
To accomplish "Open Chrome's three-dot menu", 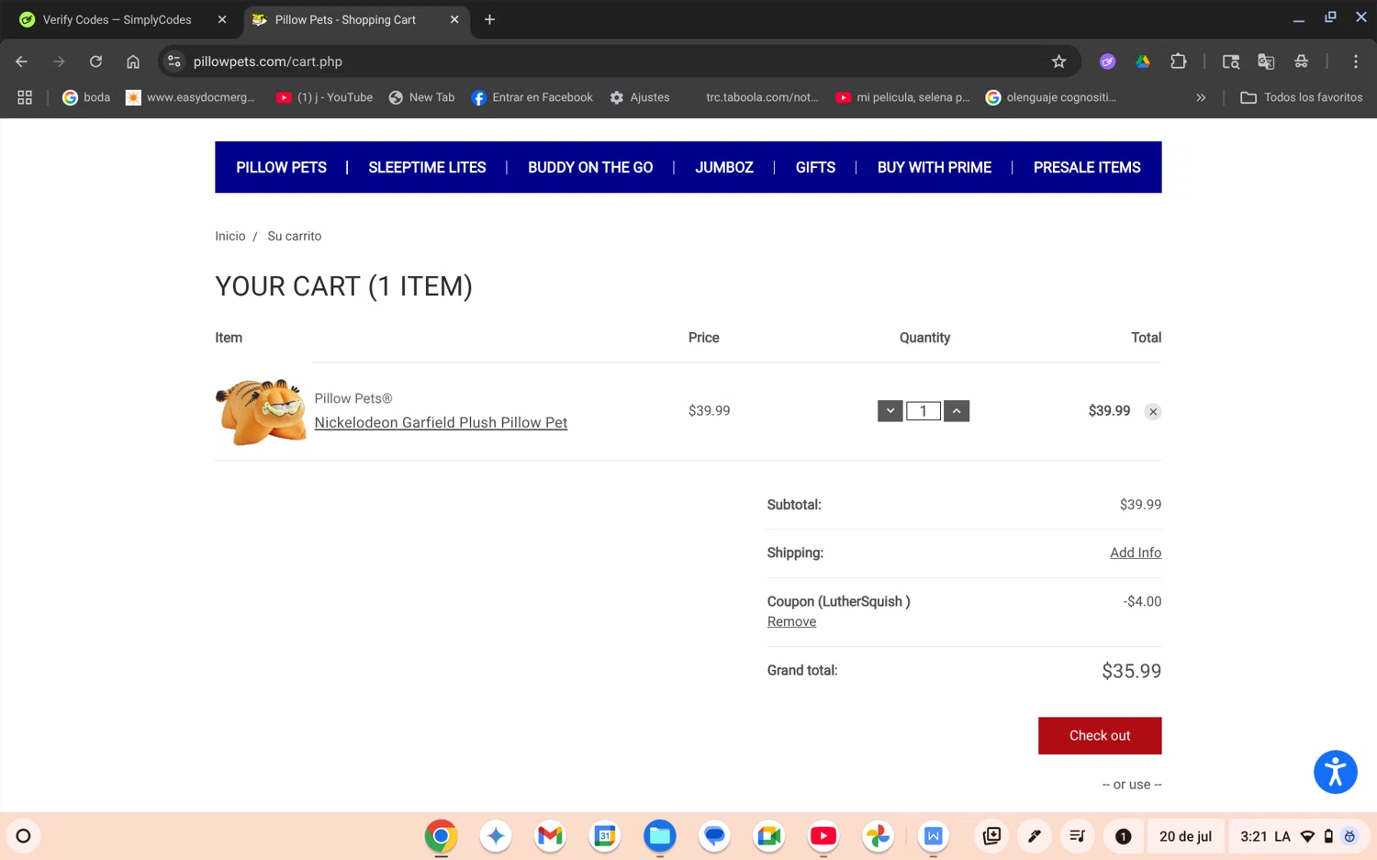I will click(x=1356, y=61).
